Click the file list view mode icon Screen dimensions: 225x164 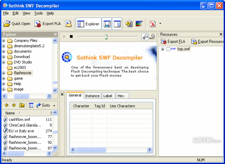click(x=31, y=106)
